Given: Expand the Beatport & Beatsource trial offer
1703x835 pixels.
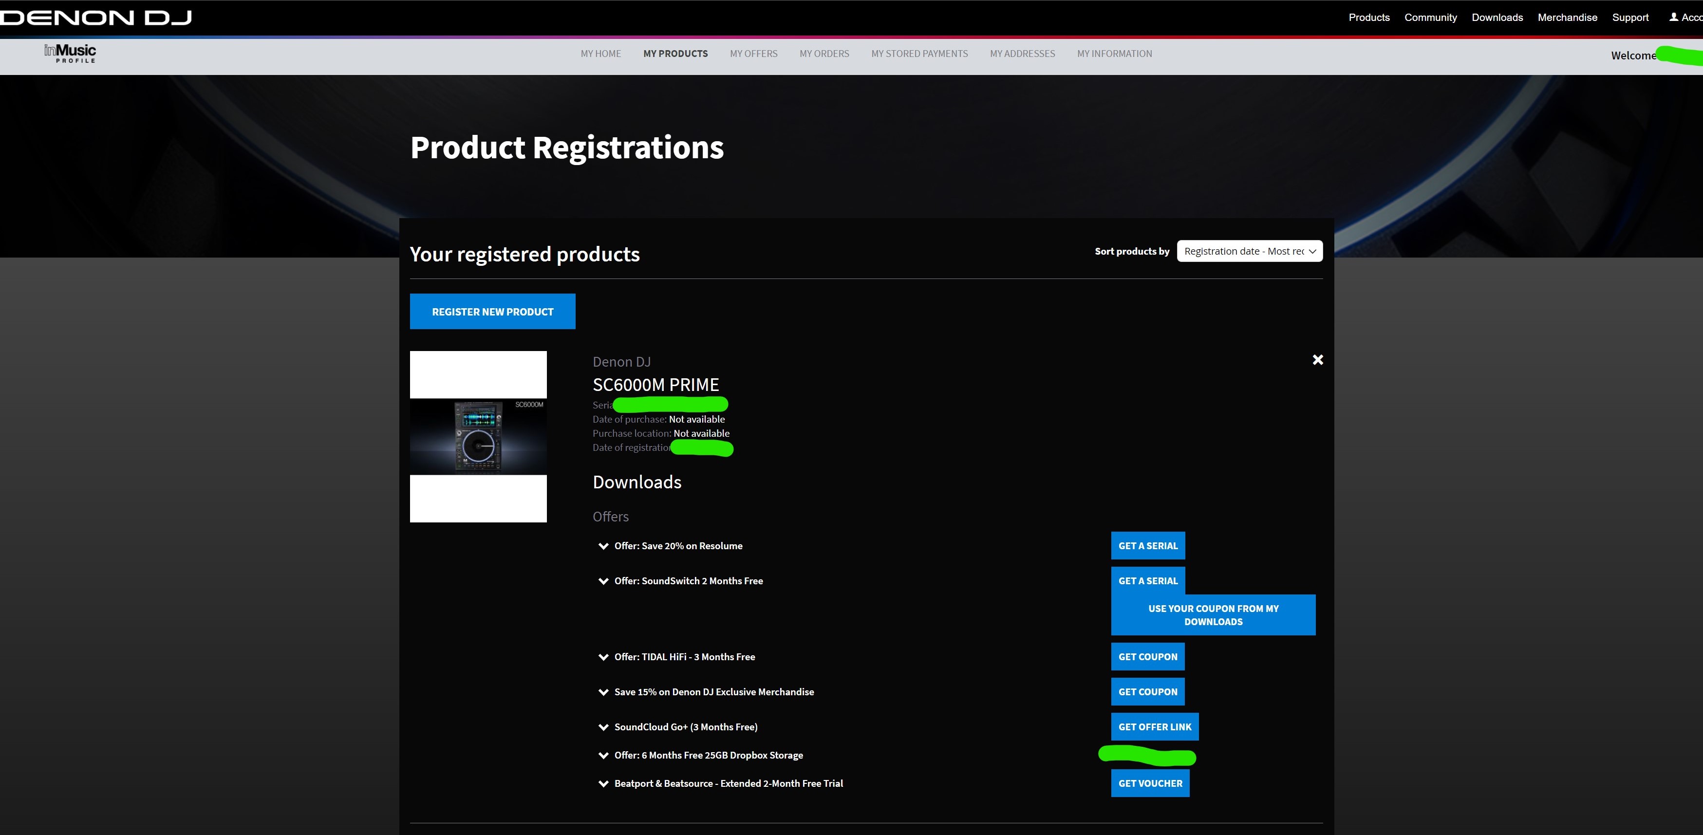Looking at the screenshot, I should (603, 784).
